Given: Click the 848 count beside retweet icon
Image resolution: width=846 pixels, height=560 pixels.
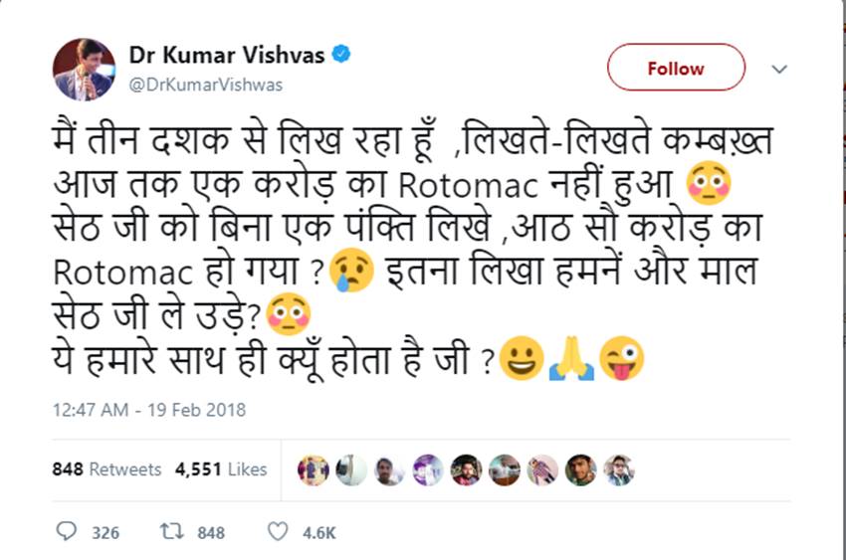Looking at the screenshot, I should point(211,533).
